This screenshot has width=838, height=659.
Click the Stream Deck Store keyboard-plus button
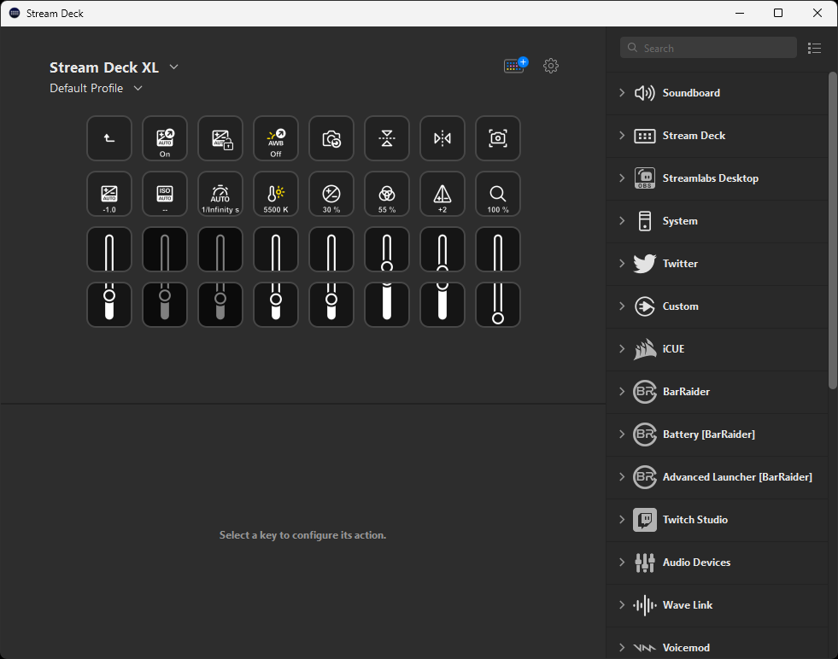click(x=515, y=66)
